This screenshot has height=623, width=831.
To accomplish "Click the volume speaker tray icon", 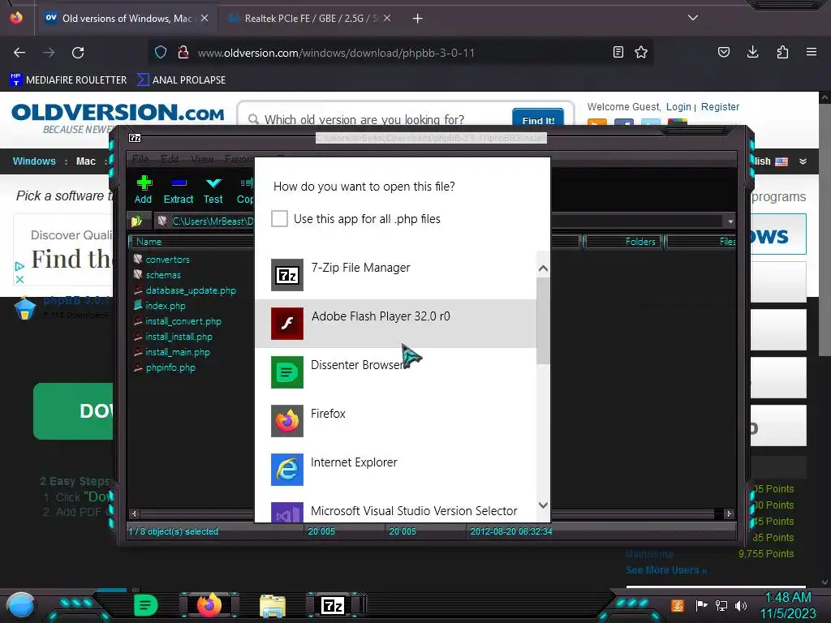I will (741, 605).
